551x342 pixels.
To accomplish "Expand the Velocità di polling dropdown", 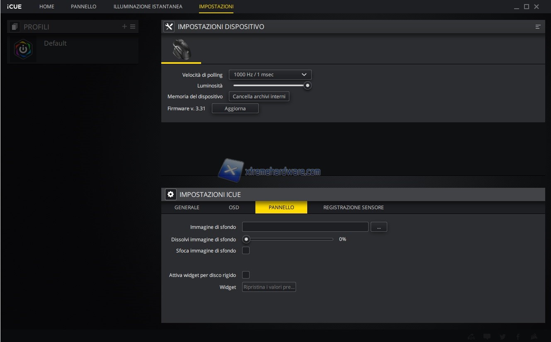I will pos(270,75).
